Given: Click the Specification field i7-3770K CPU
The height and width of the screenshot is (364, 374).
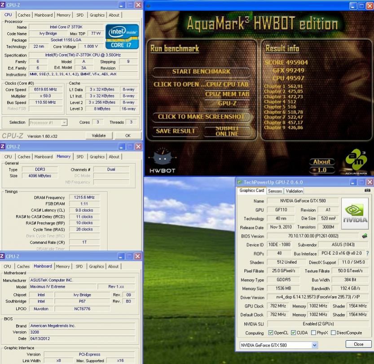Looking at the screenshot, I should click(x=83, y=55).
